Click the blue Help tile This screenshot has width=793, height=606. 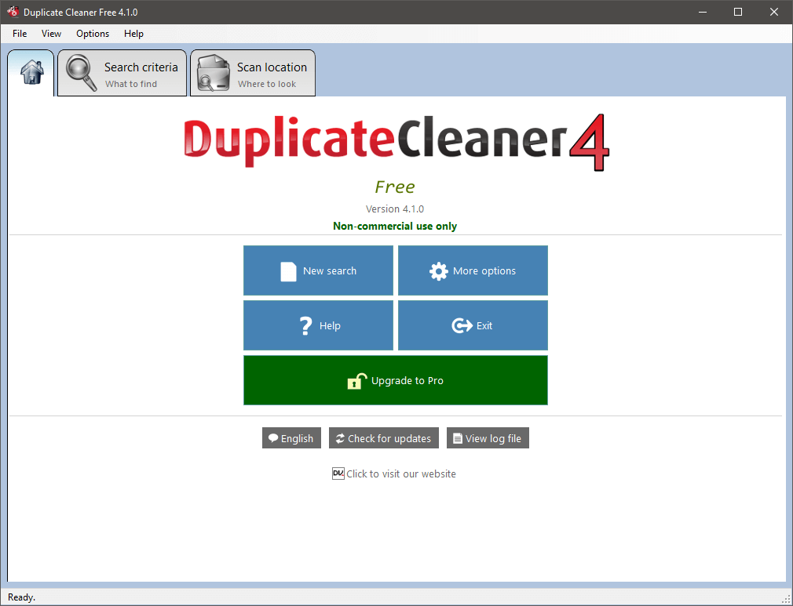click(x=318, y=325)
